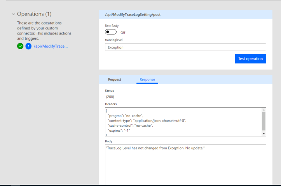Click the green checkmark status icon

(x=20, y=46)
